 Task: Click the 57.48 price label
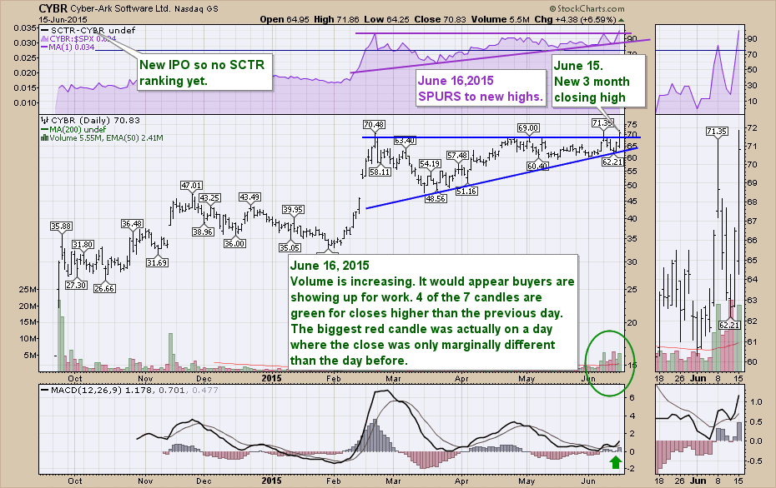pos(457,156)
